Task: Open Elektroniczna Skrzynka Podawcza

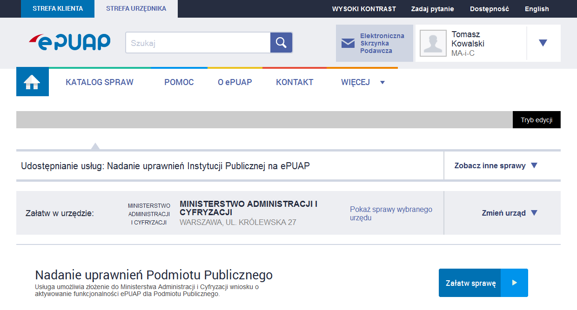Action: [375, 43]
